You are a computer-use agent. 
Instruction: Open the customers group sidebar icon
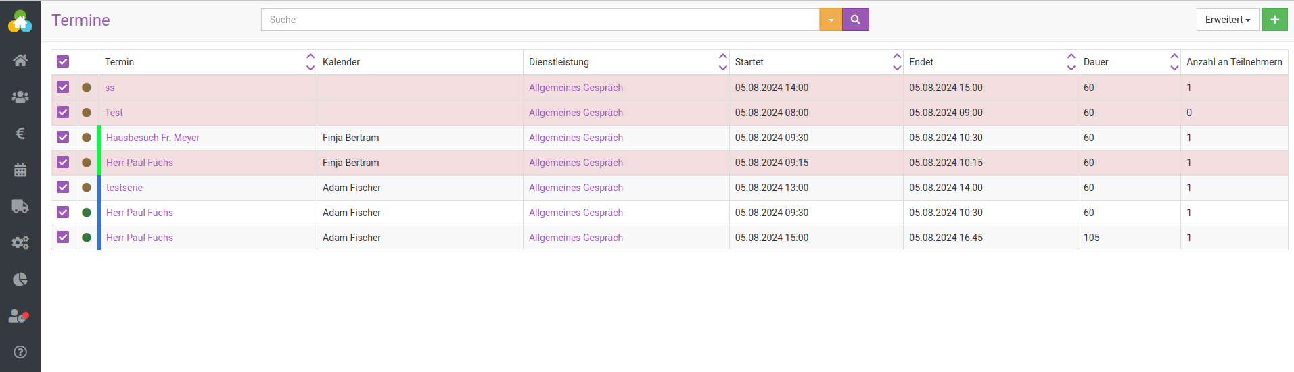pos(20,97)
